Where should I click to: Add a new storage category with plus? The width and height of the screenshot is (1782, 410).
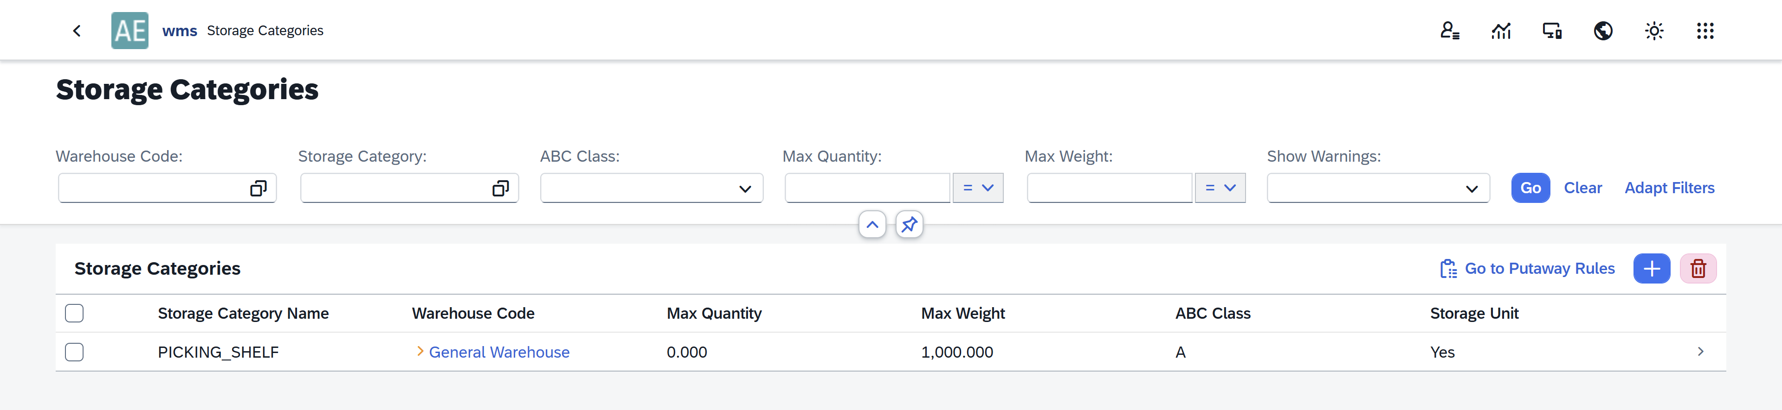click(1651, 269)
